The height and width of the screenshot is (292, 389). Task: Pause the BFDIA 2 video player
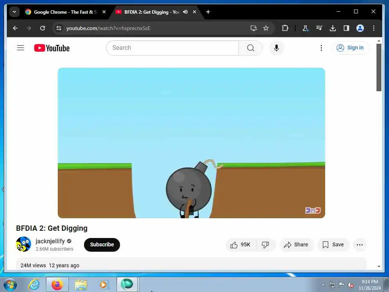[191, 143]
